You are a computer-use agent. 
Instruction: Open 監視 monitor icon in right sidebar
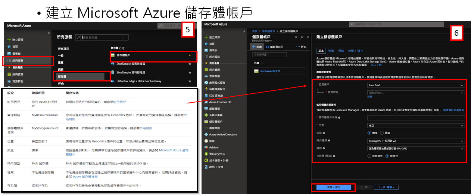[206, 141]
